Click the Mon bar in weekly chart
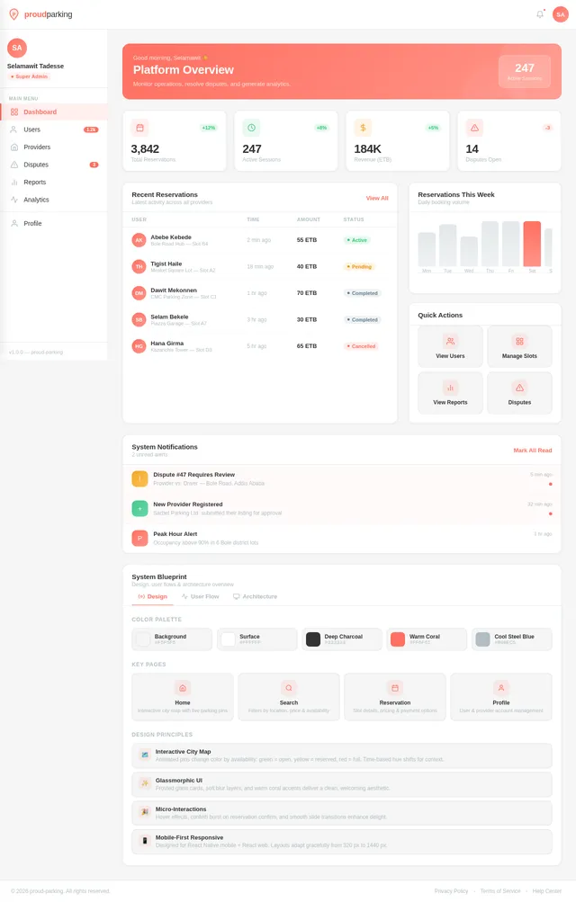The image size is (576, 902). [x=427, y=250]
